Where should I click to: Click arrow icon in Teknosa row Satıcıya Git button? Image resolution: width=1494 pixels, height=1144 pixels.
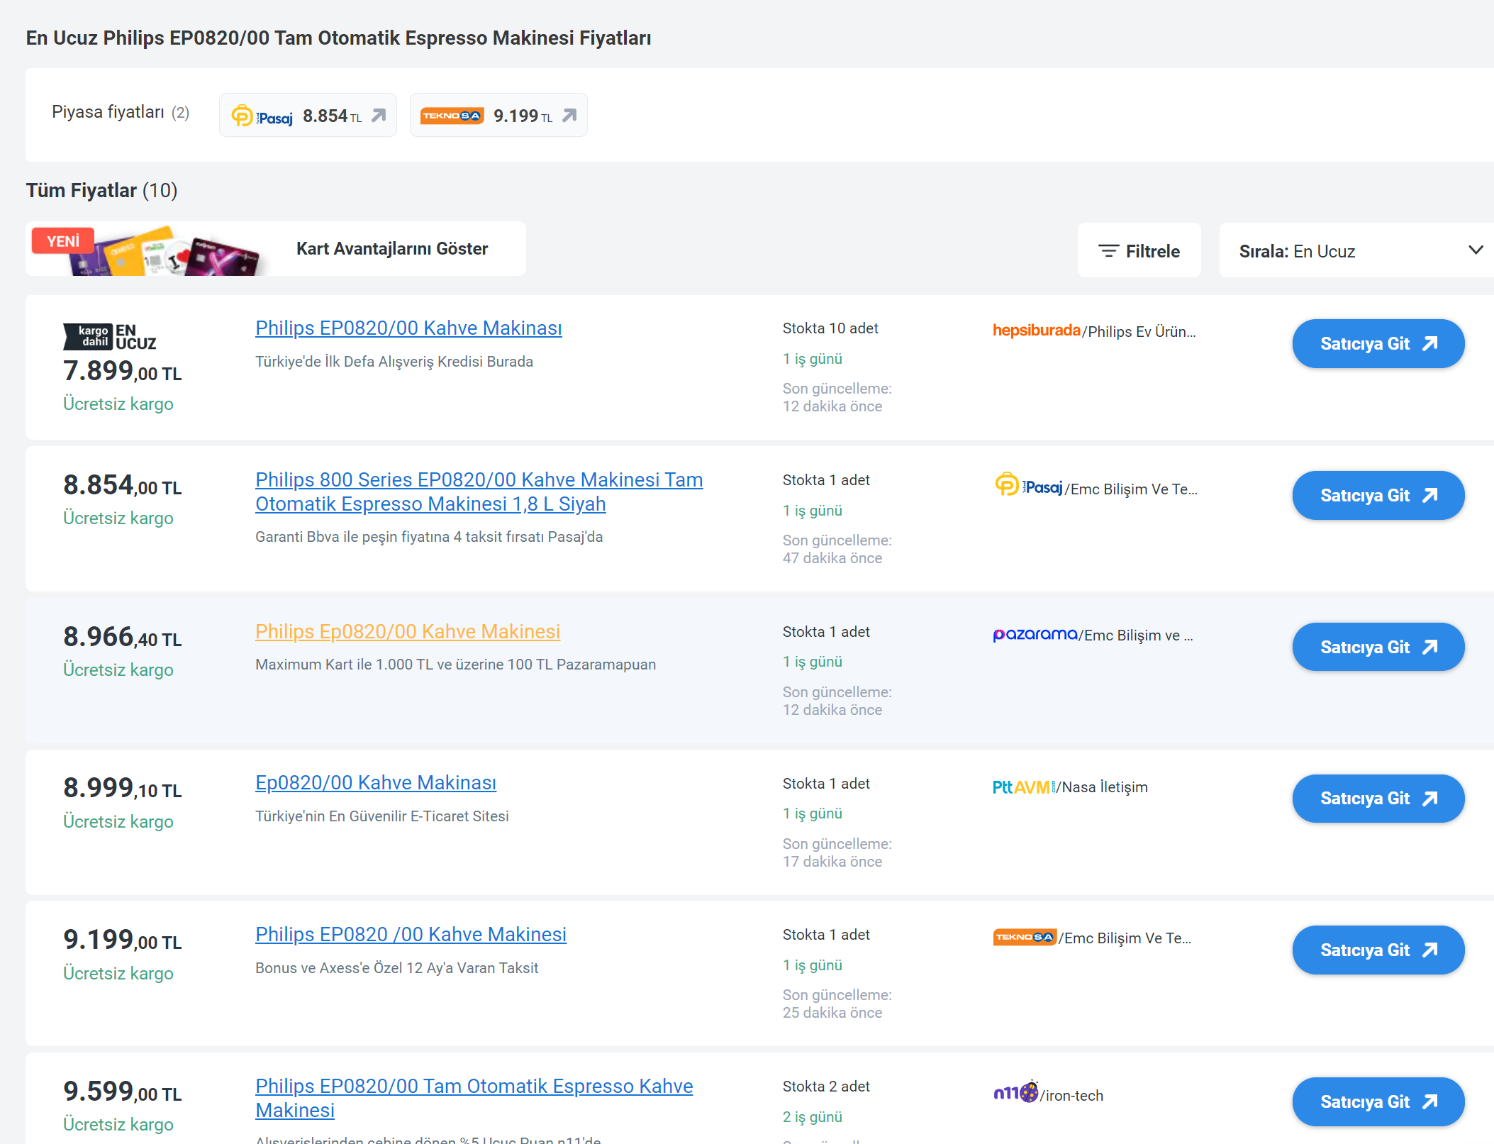tap(1430, 950)
